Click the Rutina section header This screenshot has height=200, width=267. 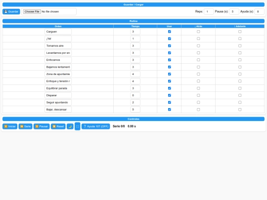pos(133,21)
